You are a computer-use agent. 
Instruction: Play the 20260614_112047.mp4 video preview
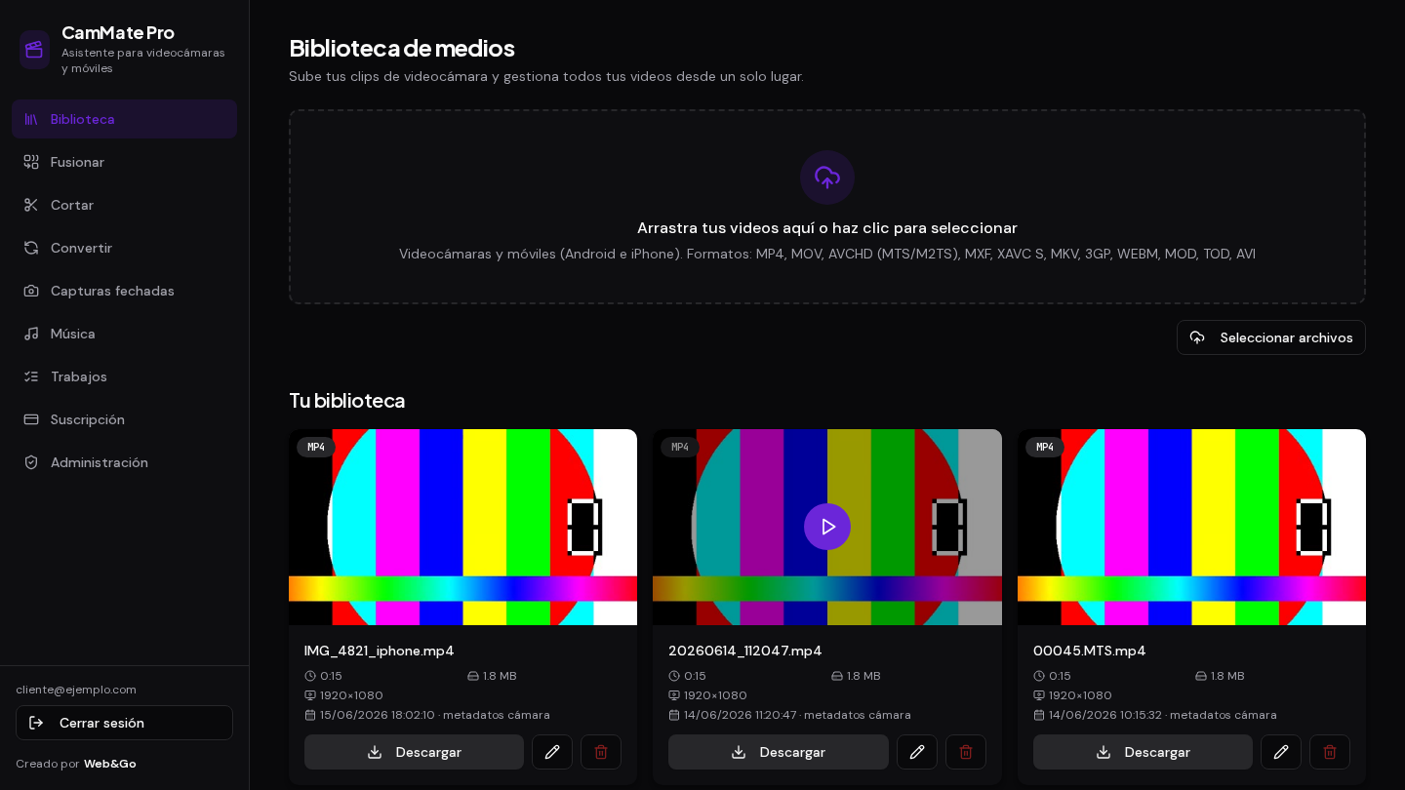(827, 527)
